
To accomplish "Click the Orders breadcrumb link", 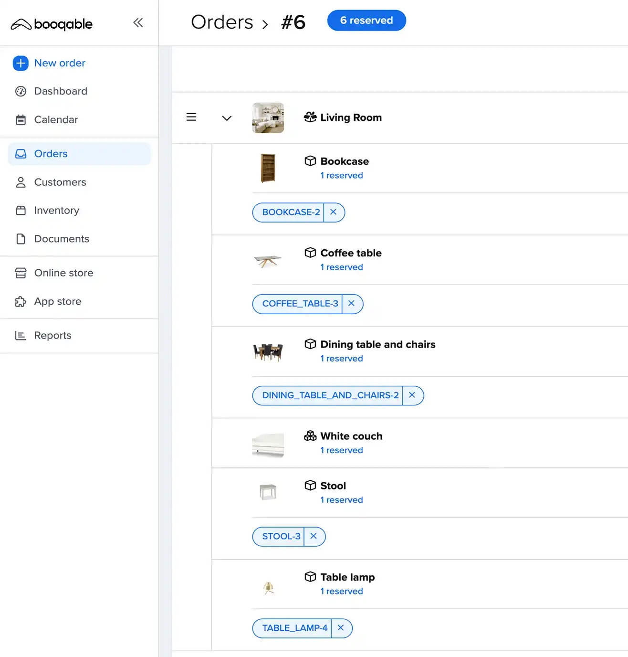I will pos(222,22).
